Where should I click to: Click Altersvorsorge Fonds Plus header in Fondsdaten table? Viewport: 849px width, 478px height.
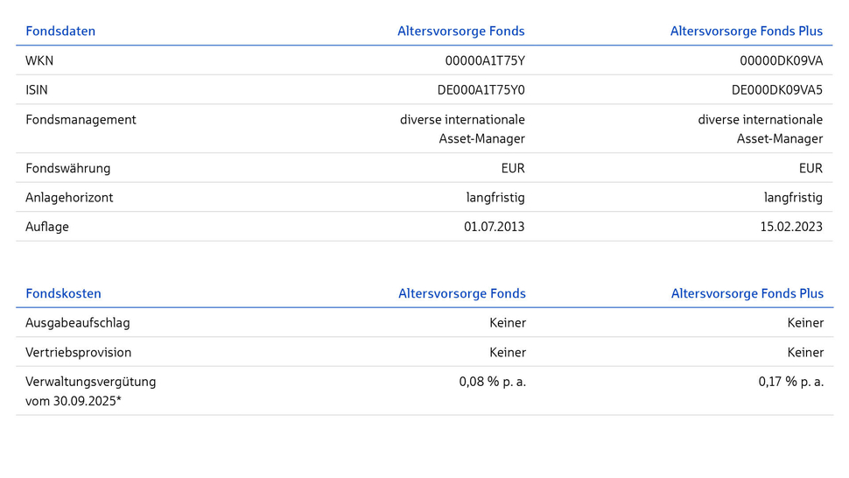(746, 31)
